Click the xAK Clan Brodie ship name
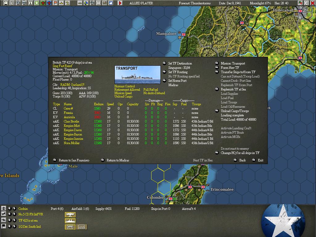Viewport: 316px width, 237px height. (71, 121)
